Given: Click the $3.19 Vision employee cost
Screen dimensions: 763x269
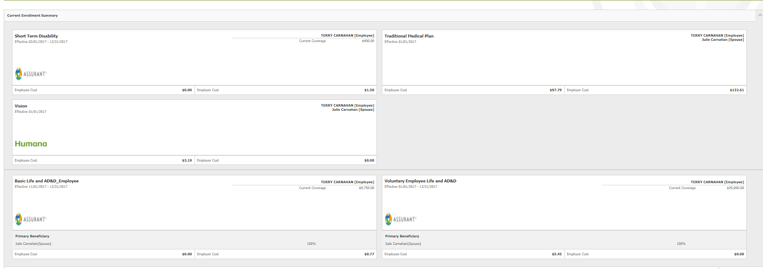Looking at the screenshot, I should [187, 160].
